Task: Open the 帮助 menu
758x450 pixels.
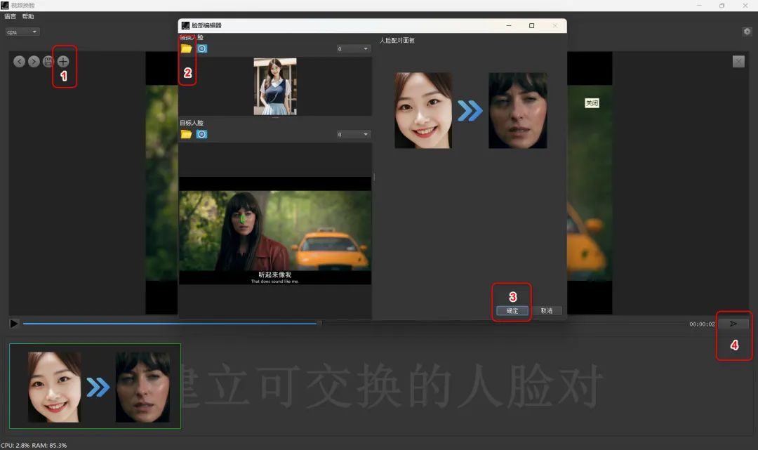Action: point(28,16)
